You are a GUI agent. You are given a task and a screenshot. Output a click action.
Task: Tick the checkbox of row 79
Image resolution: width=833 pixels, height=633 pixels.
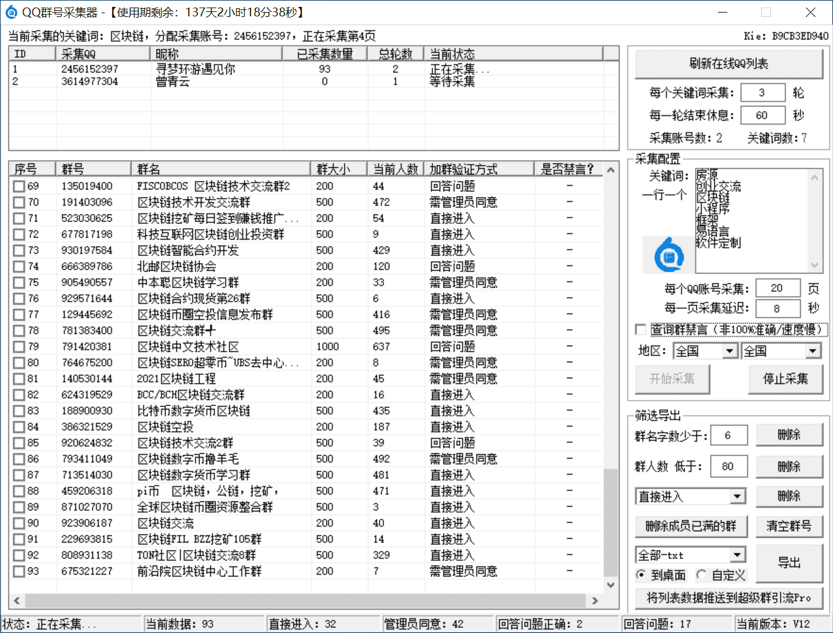19,347
